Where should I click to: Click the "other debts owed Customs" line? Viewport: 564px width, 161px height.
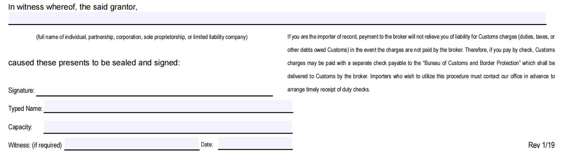click(x=421, y=50)
